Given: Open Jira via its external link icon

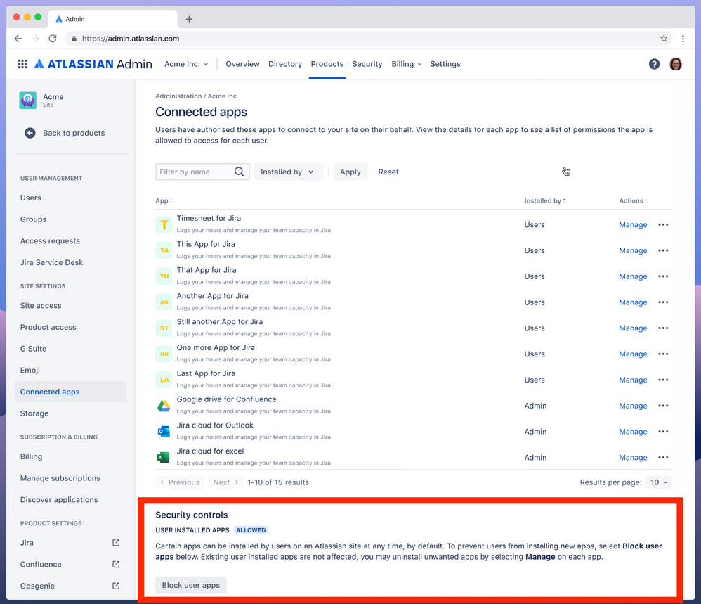Looking at the screenshot, I should click(117, 542).
